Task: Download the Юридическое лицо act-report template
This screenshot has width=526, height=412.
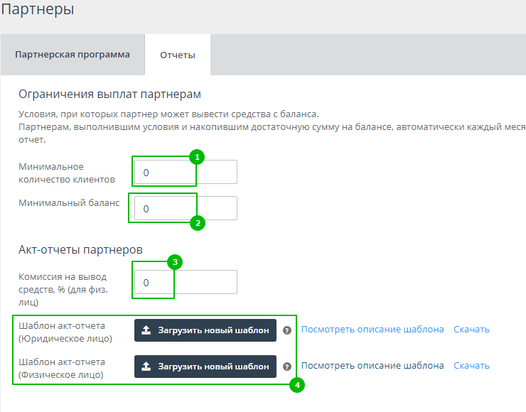Action: [471, 330]
